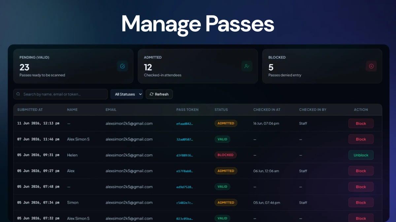Click the ADMITTED badge on Simon's row

(x=226, y=203)
